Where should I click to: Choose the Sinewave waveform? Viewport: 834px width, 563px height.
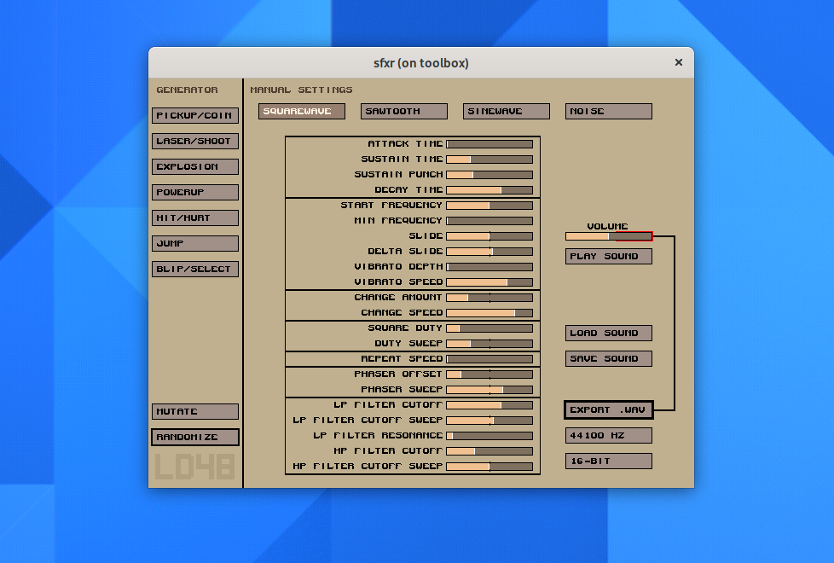click(507, 112)
